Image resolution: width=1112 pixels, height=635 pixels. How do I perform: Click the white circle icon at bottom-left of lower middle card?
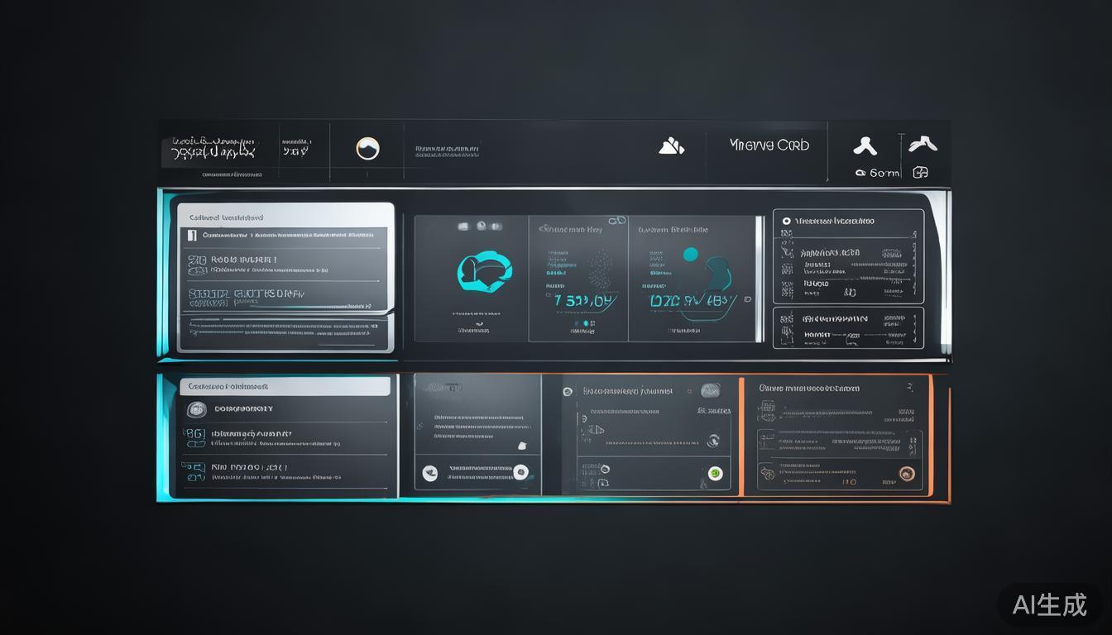tap(429, 473)
